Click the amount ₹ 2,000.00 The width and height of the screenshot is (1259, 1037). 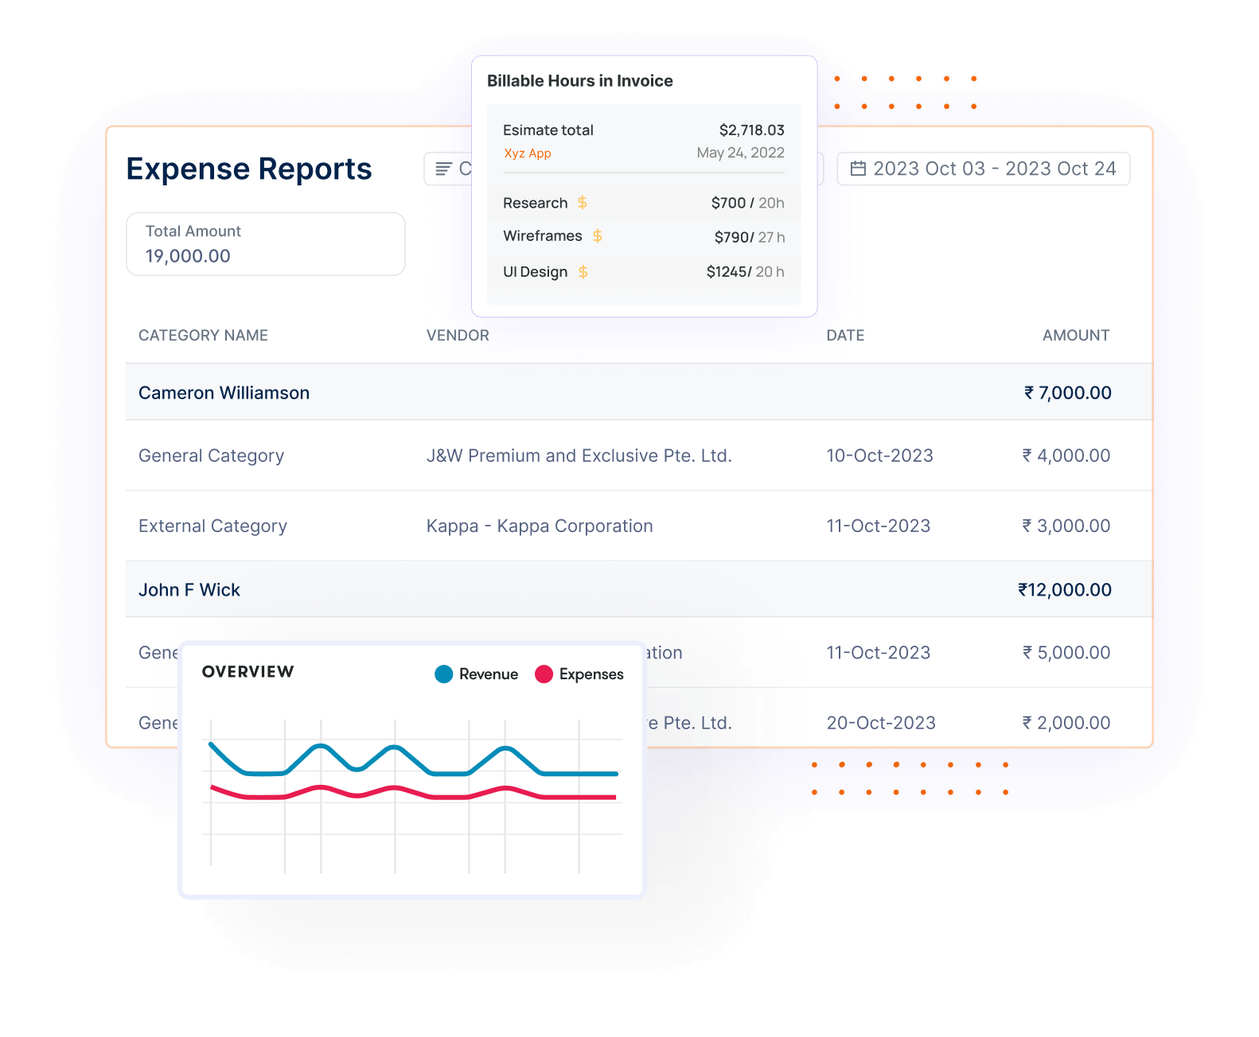[1066, 723]
